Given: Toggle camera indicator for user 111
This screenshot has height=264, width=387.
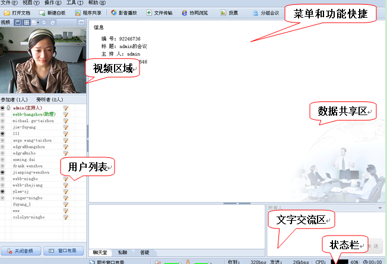Looking at the screenshot, I should click(x=3, y=133).
